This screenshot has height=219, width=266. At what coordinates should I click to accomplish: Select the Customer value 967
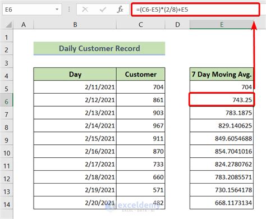point(141,126)
